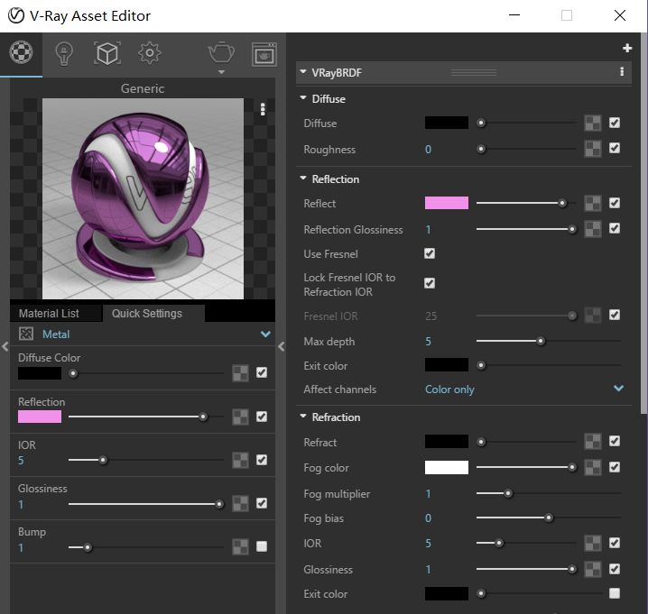Toggle the Diffuse texture enable checkbox
Viewport: 648px width, 614px height.
(x=615, y=123)
